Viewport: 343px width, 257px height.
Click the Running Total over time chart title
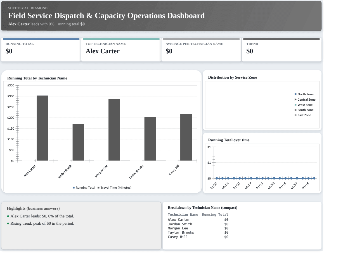pos(229,140)
